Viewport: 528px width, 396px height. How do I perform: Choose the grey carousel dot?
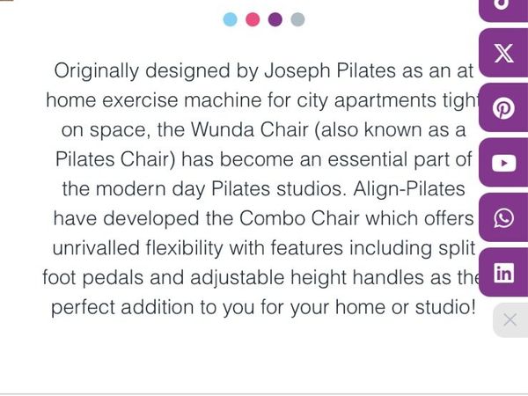coord(297,19)
